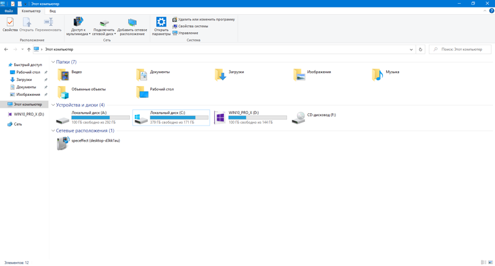Open address bar history dropdown
The height and width of the screenshot is (266, 495).
click(411, 49)
